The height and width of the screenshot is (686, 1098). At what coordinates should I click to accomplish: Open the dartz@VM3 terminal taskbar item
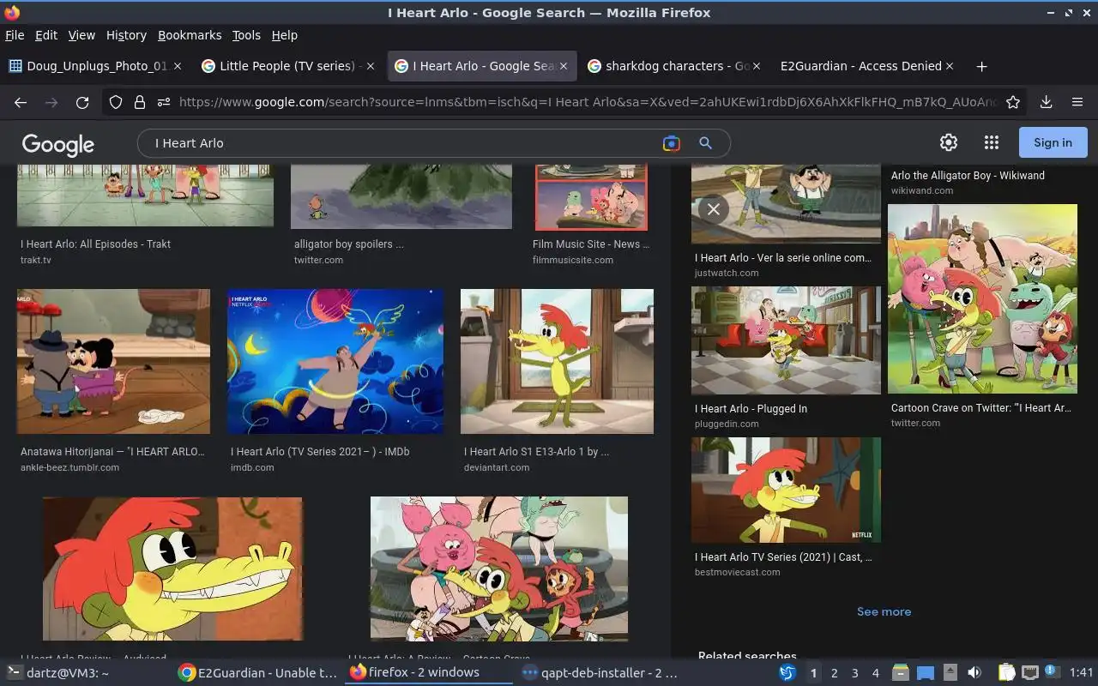tap(60, 673)
